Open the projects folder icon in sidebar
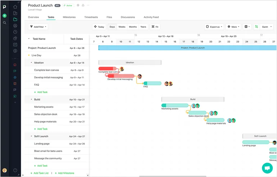Screen dimensions: 277x177 15,19
